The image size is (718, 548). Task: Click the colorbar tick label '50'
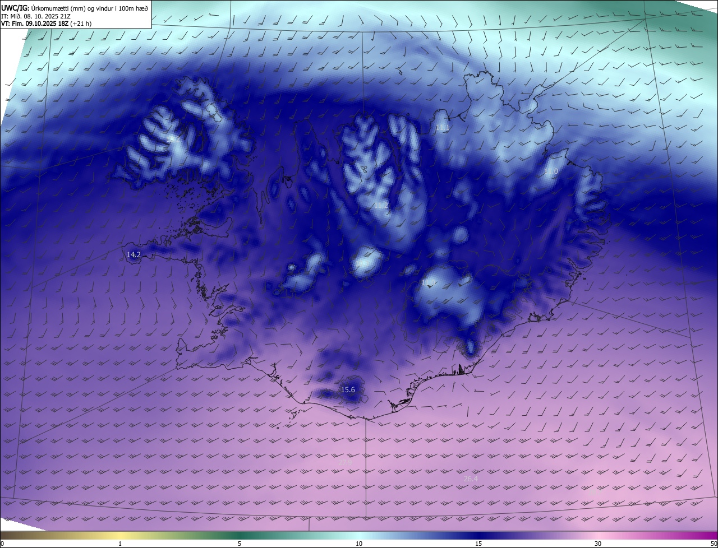[714, 544]
